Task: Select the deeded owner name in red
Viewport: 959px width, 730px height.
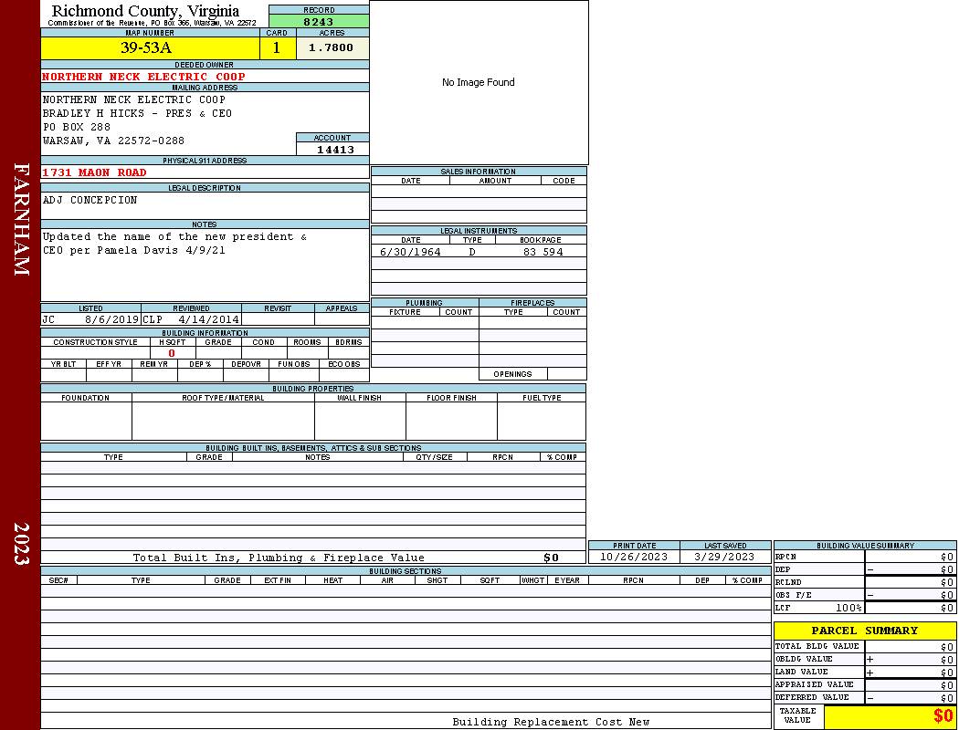Action: 143,77
